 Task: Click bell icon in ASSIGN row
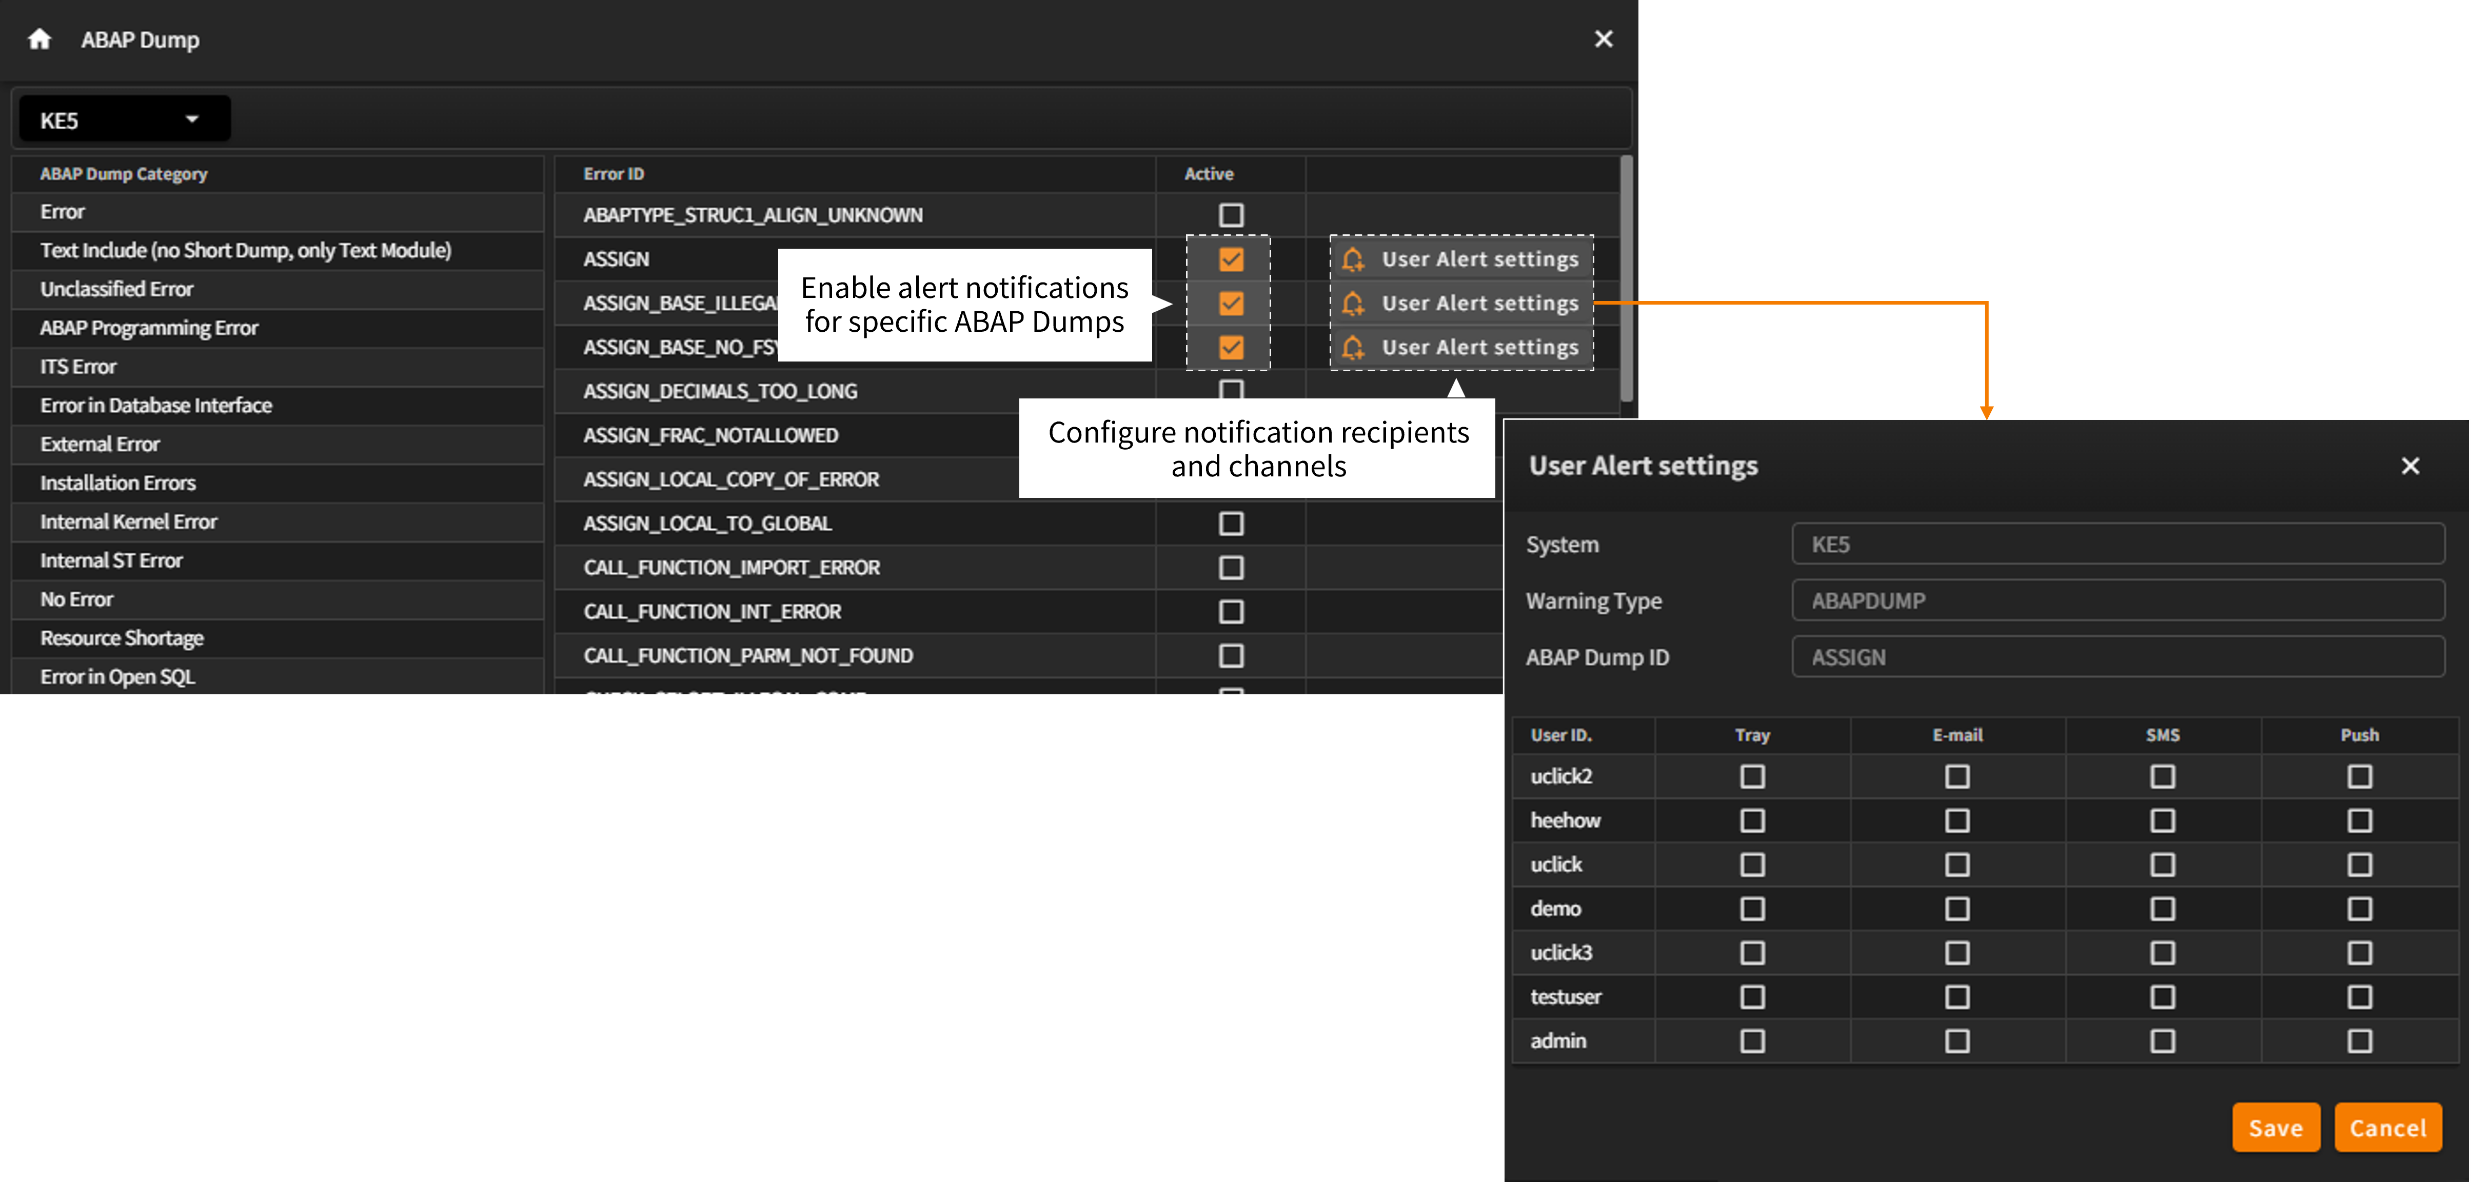pos(1353,260)
